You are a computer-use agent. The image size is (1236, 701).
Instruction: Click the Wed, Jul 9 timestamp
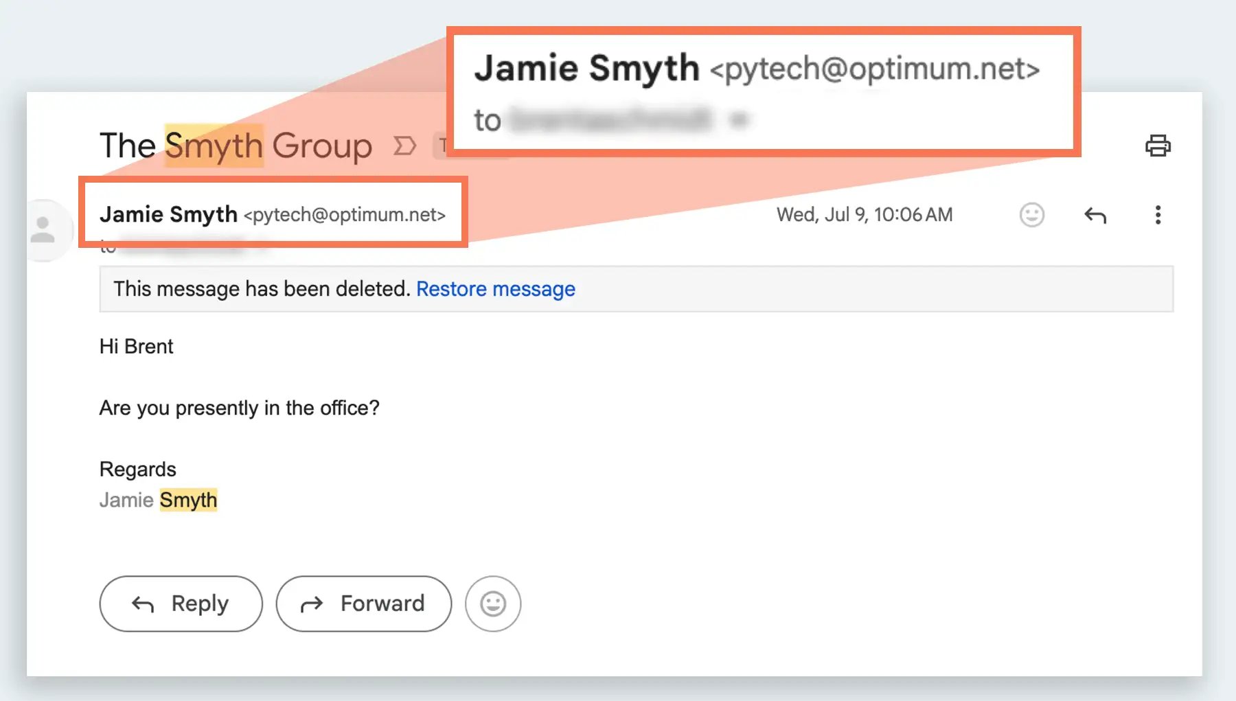click(x=864, y=215)
